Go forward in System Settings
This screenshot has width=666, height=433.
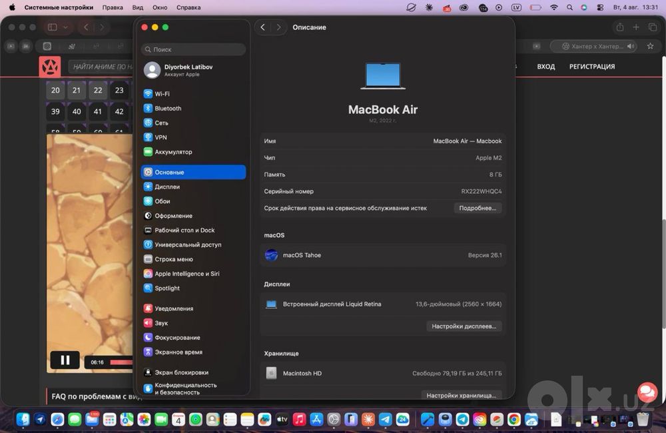[x=278, y=27]
